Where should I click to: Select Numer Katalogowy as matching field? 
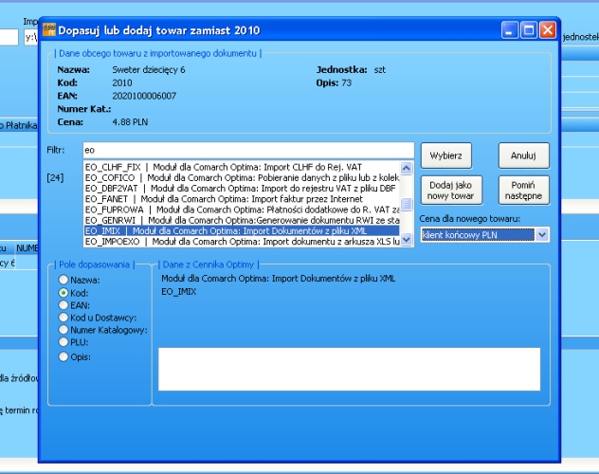(x=64, y=330)
